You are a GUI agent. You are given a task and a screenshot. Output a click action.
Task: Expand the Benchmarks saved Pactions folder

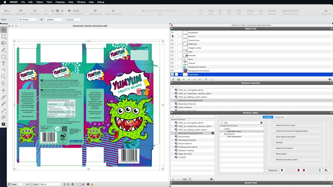click(172, 137)
